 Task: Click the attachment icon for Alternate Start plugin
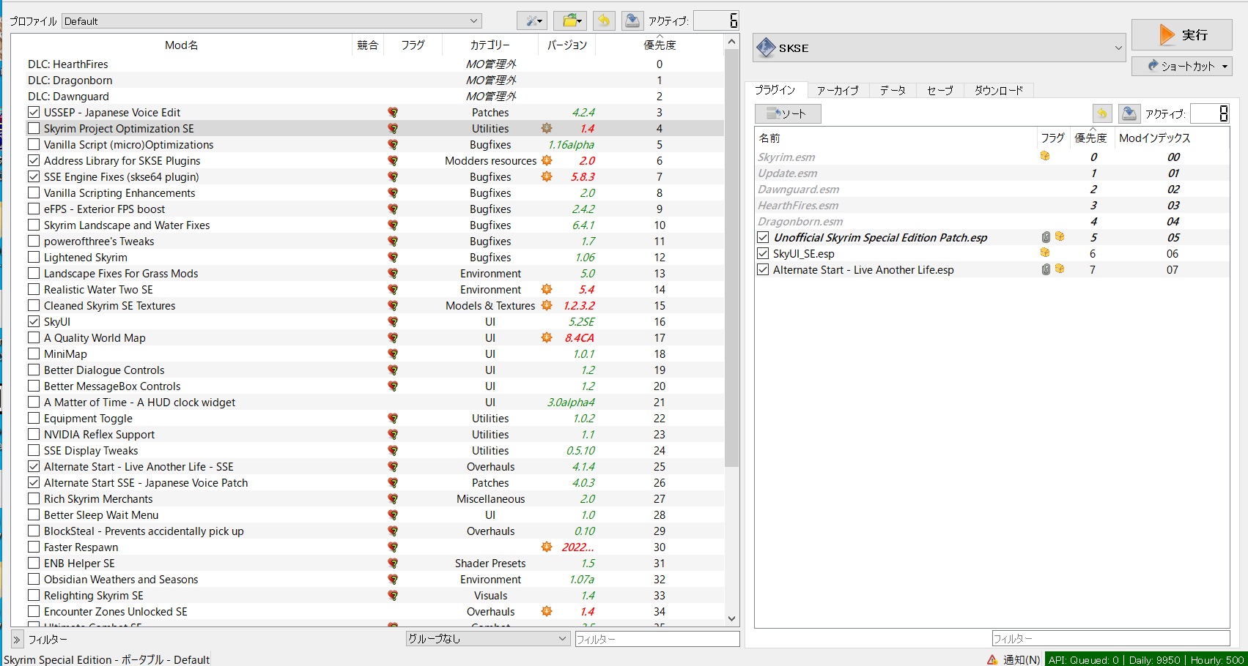coord(1046,269)
